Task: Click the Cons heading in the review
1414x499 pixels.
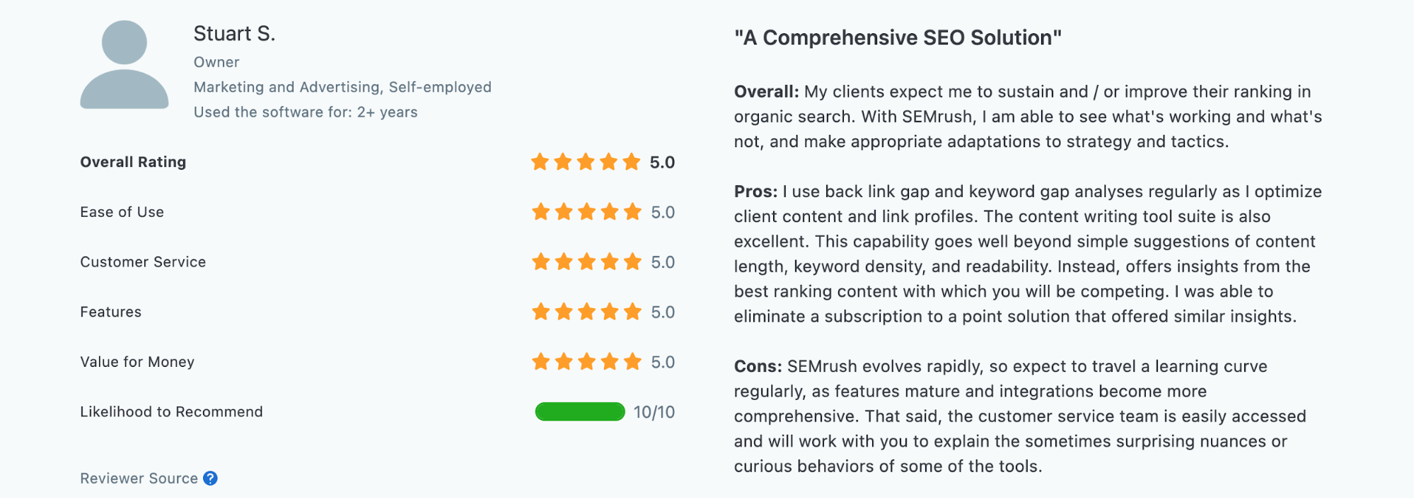Action: (x=758, y=366)
